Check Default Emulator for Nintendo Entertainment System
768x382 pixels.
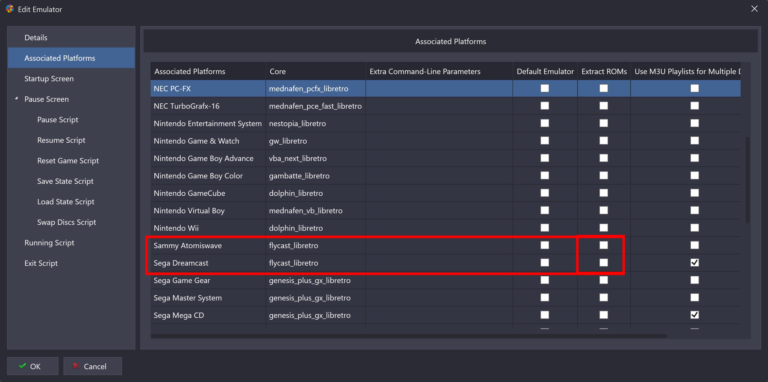tap(545, 123)
